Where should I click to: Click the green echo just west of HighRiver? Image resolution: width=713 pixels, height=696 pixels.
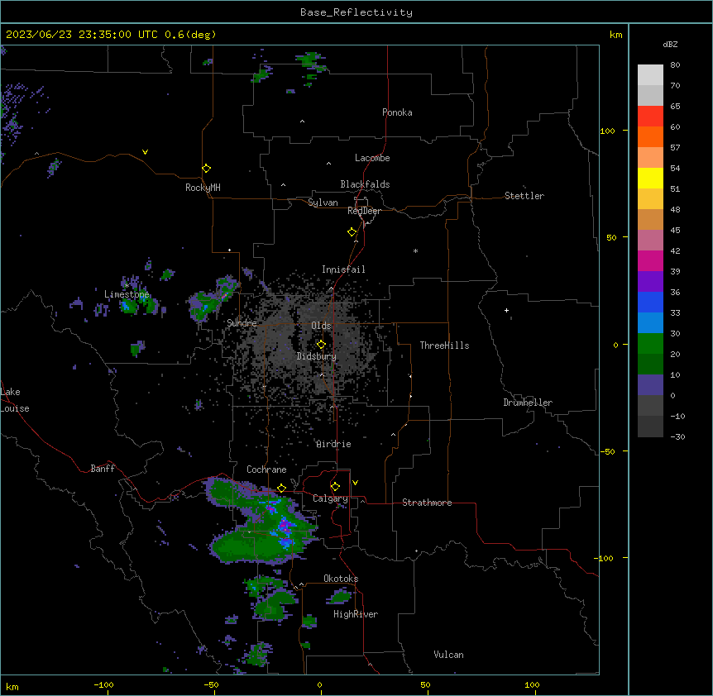(x=309, y=621)
